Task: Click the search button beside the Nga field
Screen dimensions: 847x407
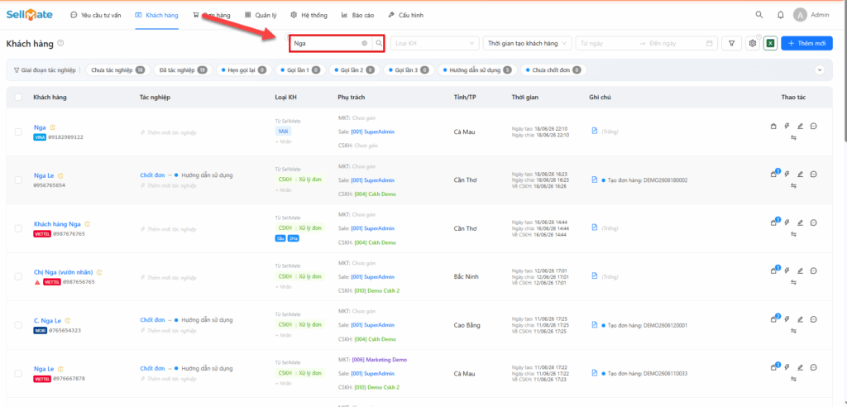Action: pyautogui.click(x=379, y=43)
